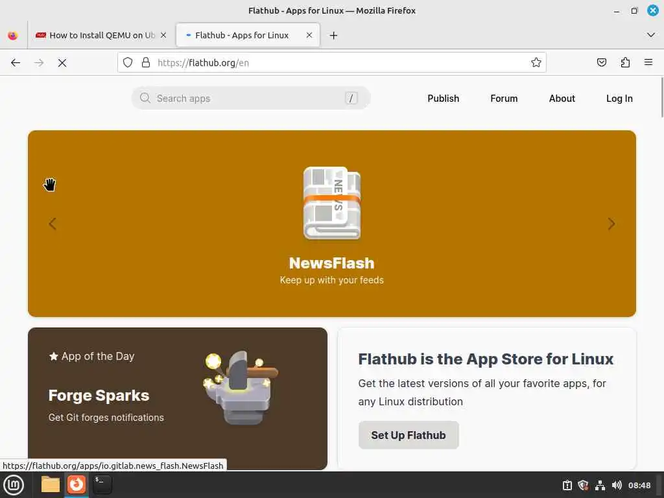
Task: Switch to How to Install QEMU tab
Action: (x=101, y=36)
